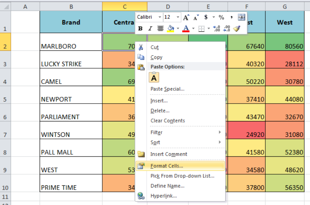Apply red font color button
This screenshot has width=310, height=205.
[x=186, y=29]
